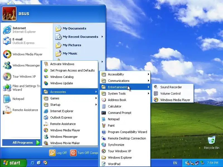Click Windows Media Player quick launch icon

pyautogui.click(x=45, y=163)
